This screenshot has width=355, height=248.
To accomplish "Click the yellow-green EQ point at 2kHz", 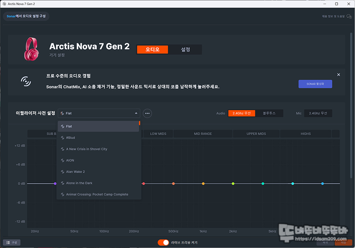I will coord(233,184).
